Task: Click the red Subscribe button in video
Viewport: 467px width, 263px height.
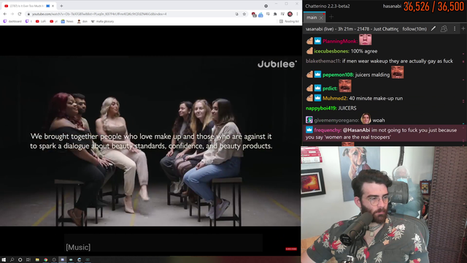Action: 291,248
